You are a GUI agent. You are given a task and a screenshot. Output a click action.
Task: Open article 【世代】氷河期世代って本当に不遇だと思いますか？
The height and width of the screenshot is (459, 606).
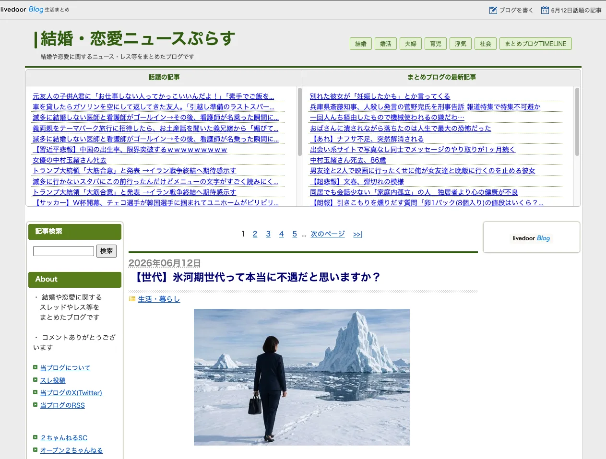[x=257, y=277]
